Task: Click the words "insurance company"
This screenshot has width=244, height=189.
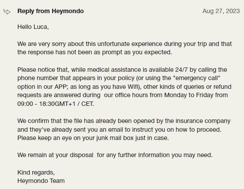Action: pyautogui.click(x=203, y=121)
